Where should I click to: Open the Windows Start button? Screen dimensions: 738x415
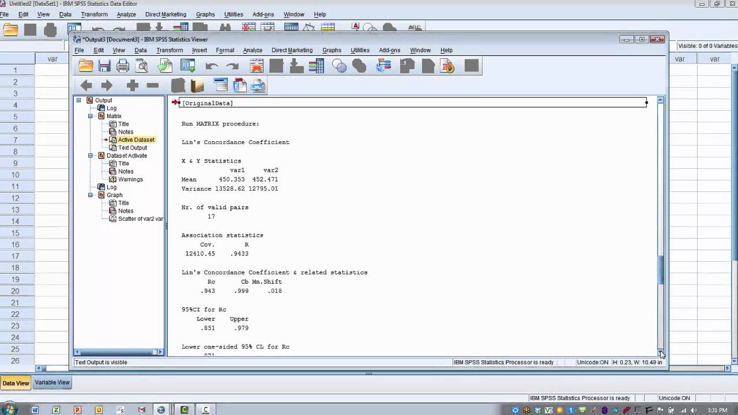(10, 409)
